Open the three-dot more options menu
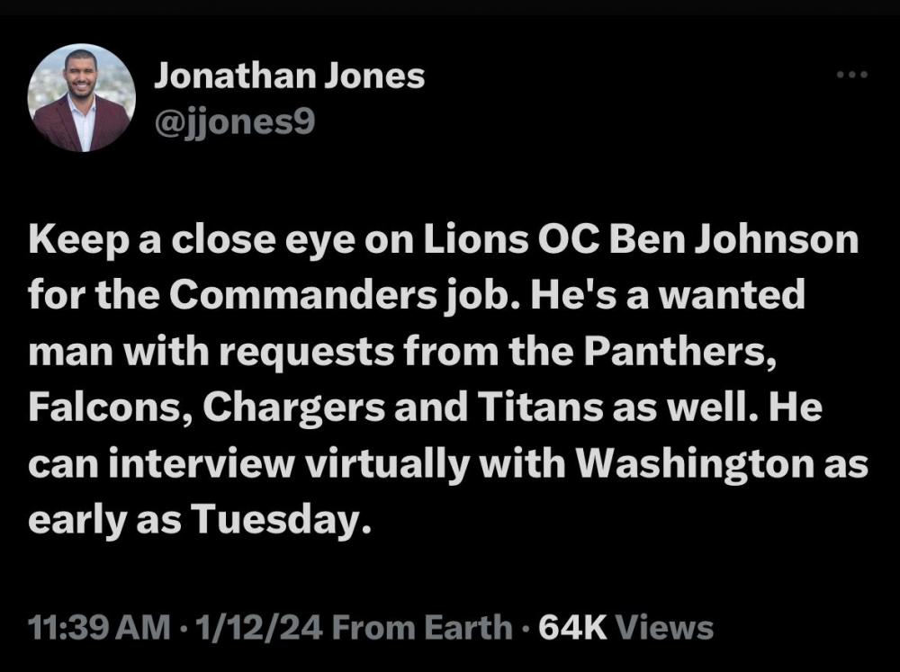900x672 pixels. tap(850, 75)
